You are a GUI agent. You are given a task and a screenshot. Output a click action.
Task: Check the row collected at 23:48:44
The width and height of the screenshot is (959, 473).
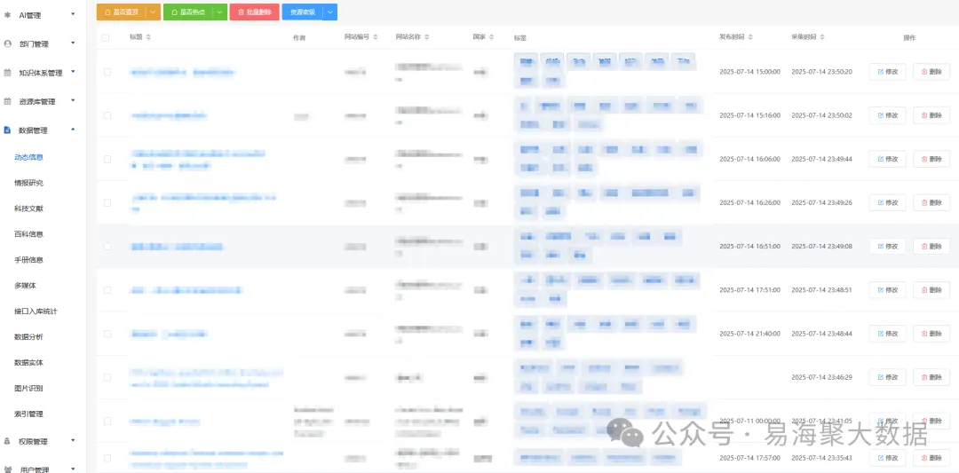pyautogui.click(x=107, y=334)
